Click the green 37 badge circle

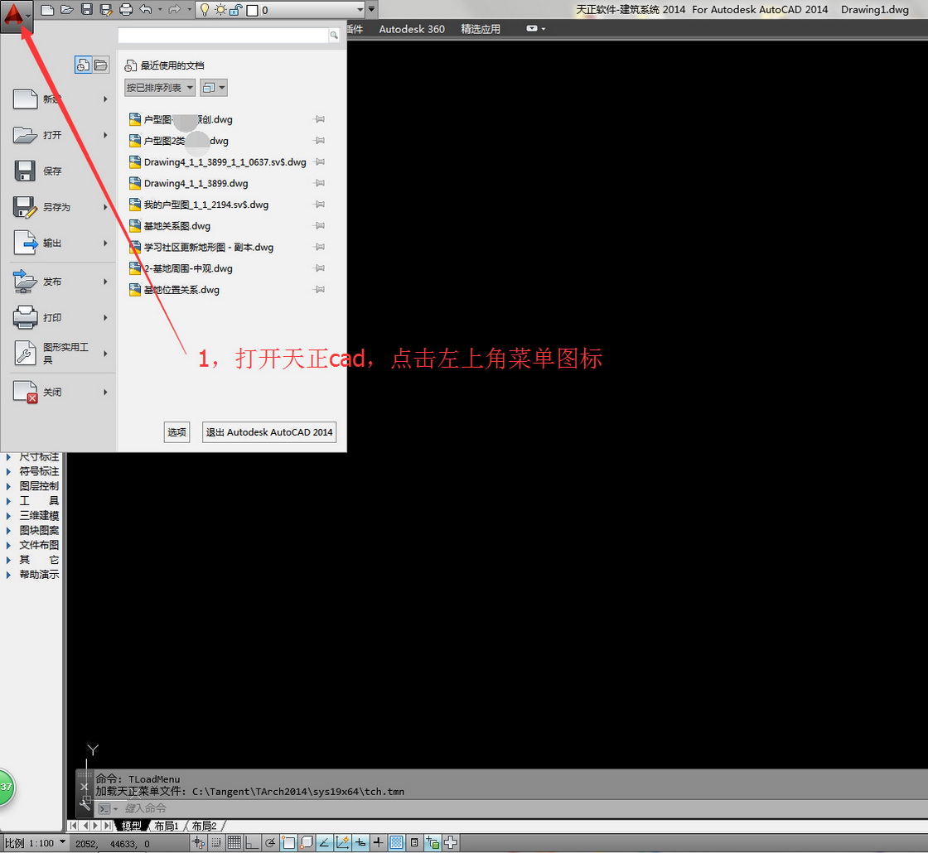tap(6, 787)
